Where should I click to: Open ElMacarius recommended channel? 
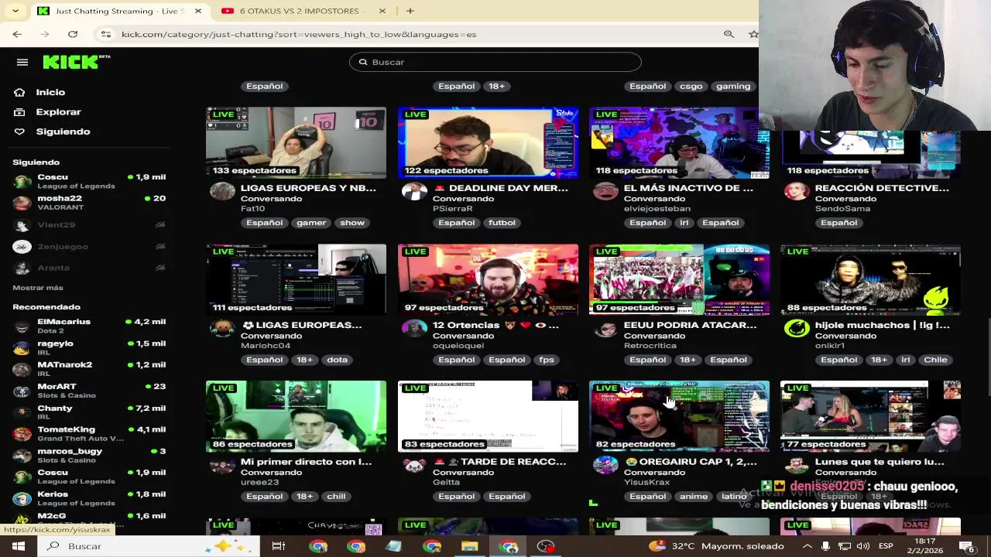pyautogui.click(x=89, y=326)
